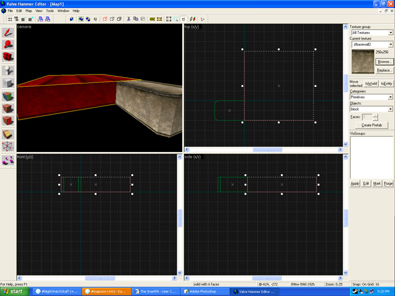The width and height of the screenshot is (395, 296).
Task: Switch to Adobe Photoshop in the taskbar
Action: pyautogui.click(x=204, y=292)
